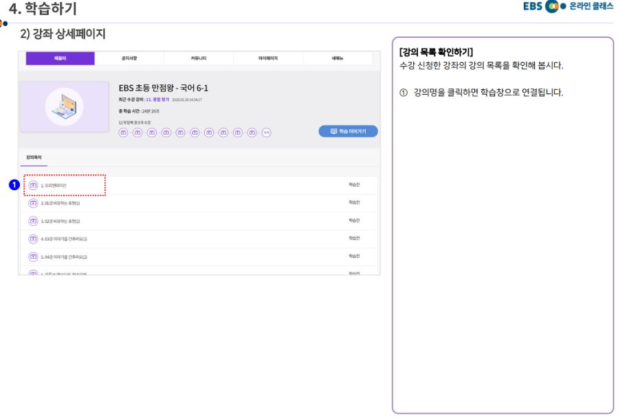Open the 커뮤니티 tab
Viewport: 618px width, 418px height.
coord(199,58)
